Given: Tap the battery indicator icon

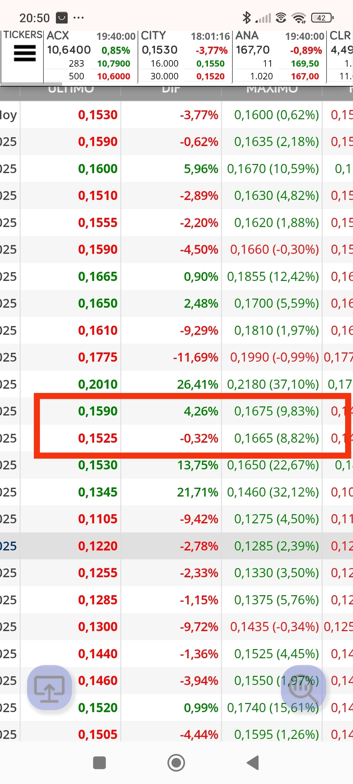Looking at the screenshot, I should [322, 18].
